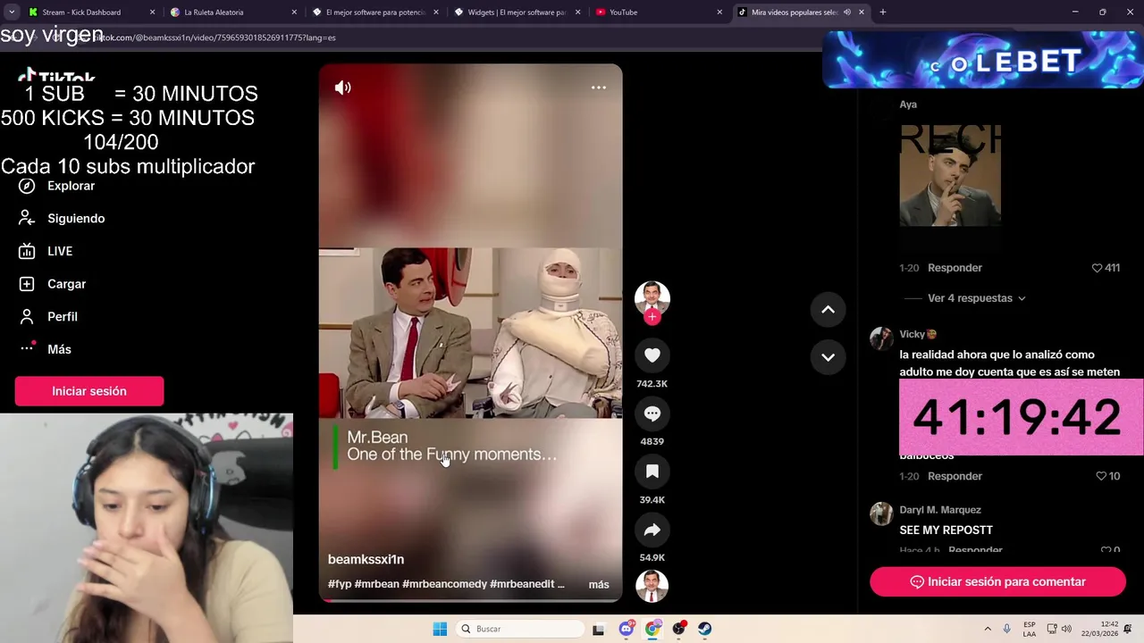This screenshot has height=643, width=1144.
Task: Open the beamkssxi1n username link
Action: click(366, 559)
